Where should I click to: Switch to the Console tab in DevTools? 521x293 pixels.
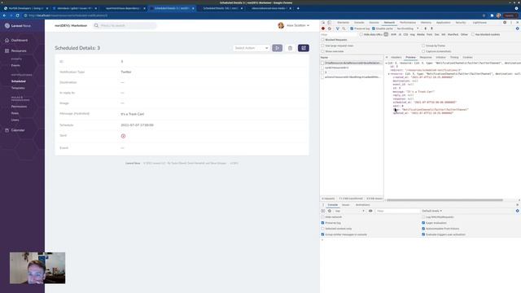click(359, 23)
